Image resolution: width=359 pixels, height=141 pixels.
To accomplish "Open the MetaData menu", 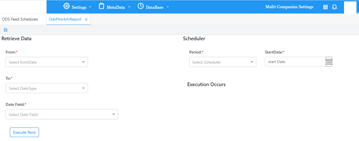I will [116, 7].
